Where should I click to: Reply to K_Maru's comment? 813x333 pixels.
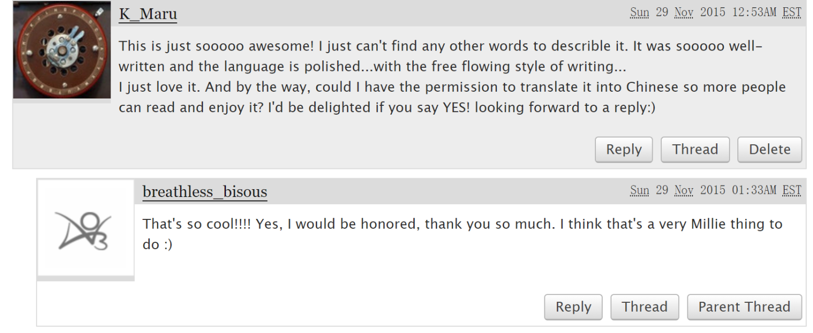tap(624, 150)
